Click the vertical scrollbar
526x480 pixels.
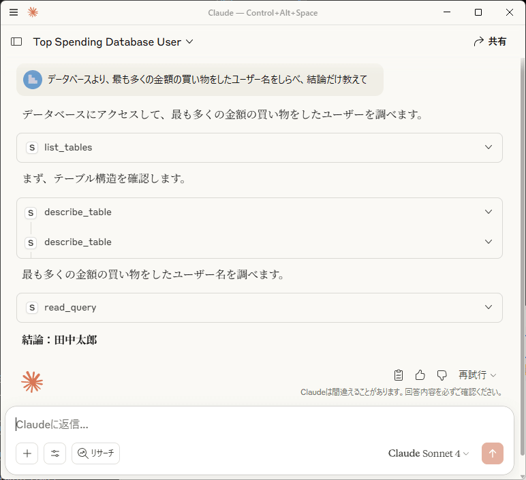pos(523,258)
